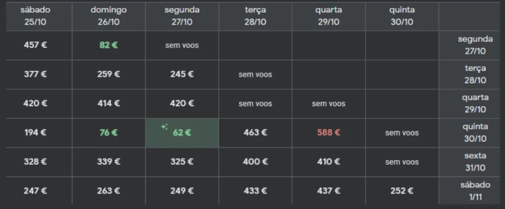Click the sábado 1/11 row header
505x209 pixels.
[x=475, y=191]
